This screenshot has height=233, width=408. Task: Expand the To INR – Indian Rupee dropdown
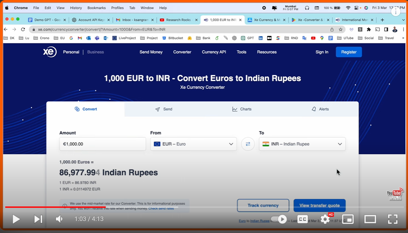click(x=302, y=144)
